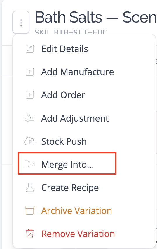Select the Merge Into... option
This screenshot has height=249, width=157.
68,165
